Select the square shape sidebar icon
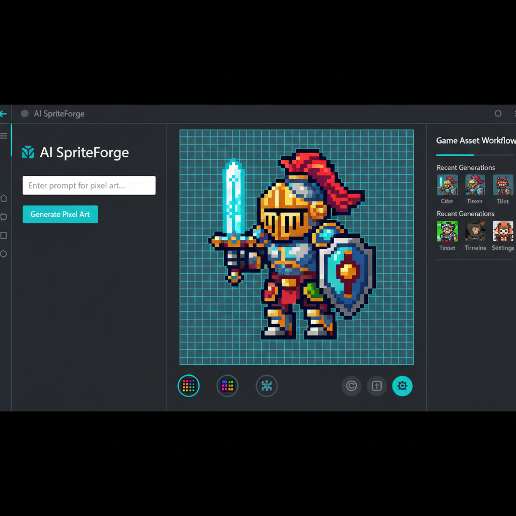 pos(4,235)
